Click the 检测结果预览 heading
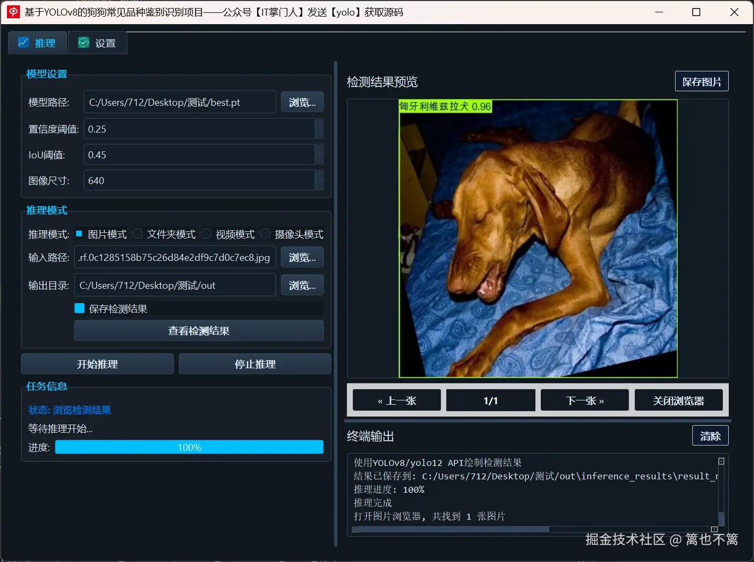Screen dimensions: 754x562 [x=382, y=82]
